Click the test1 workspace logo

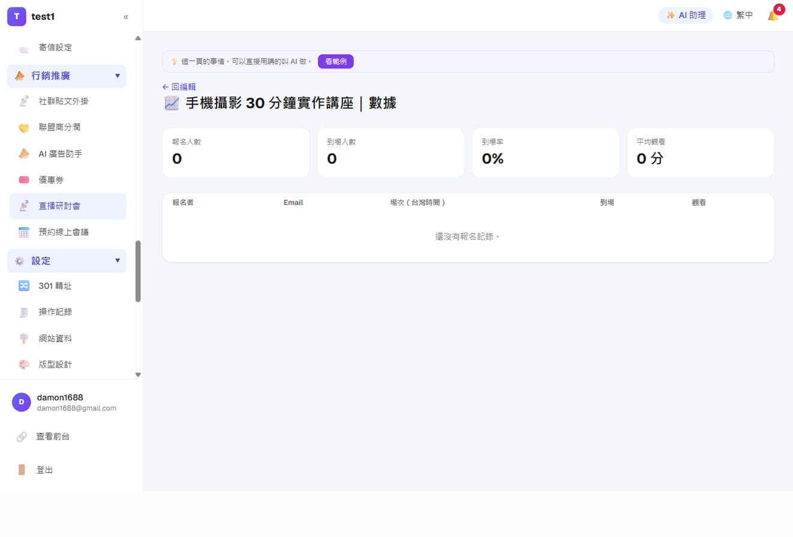click(17, 17)
